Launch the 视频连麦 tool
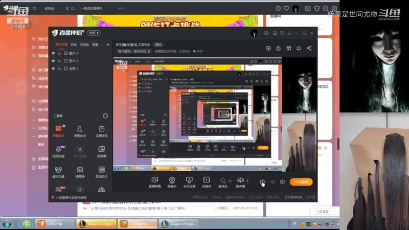The width and height of the screenshot is (409, 230). (58, 151)
